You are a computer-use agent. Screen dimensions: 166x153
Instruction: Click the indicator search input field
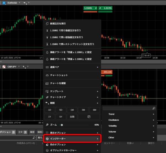click(x=127, y=108)
